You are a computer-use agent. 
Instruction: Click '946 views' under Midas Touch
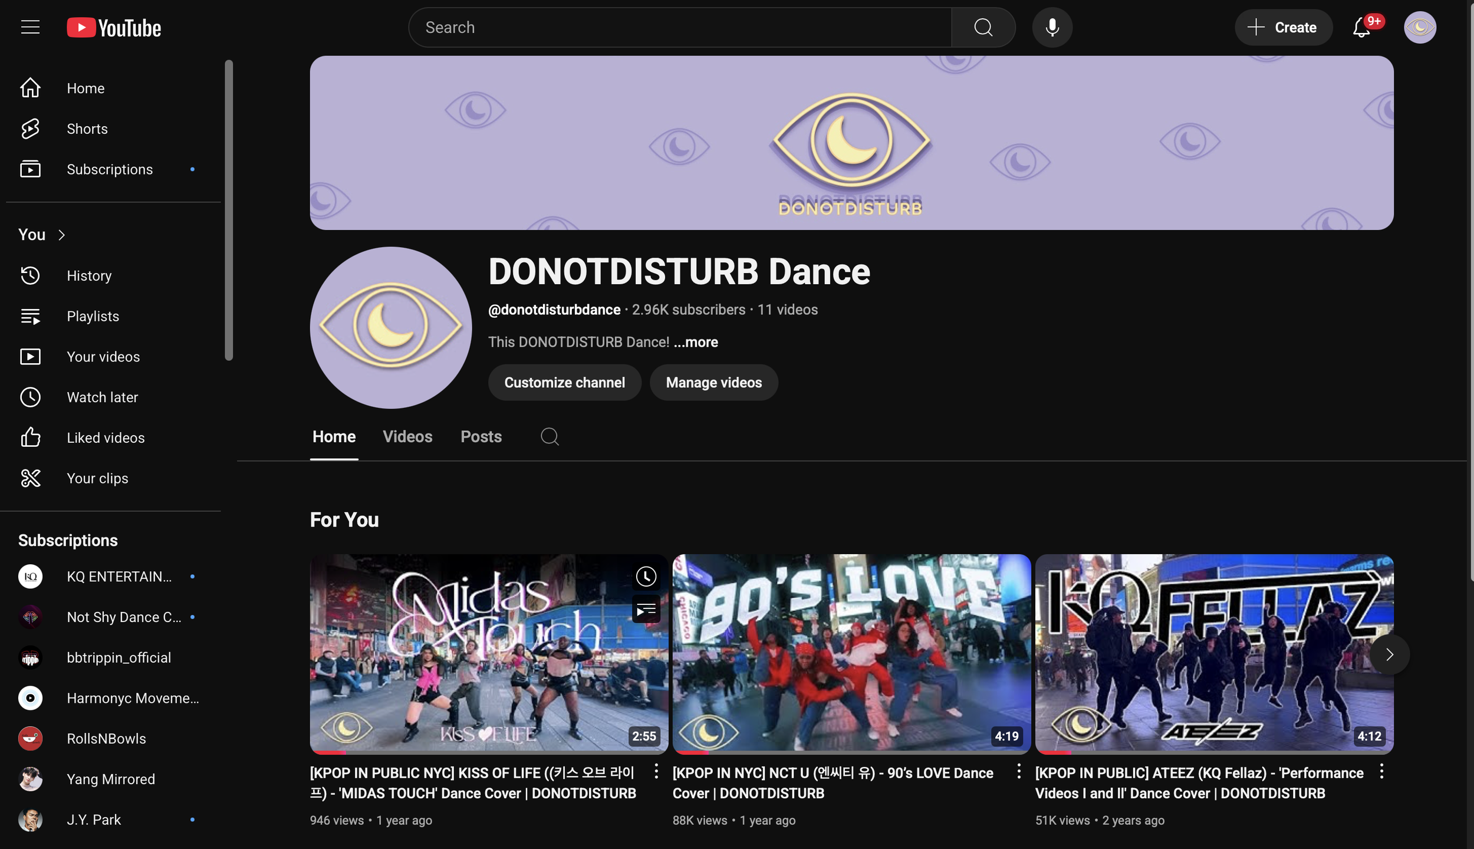(337, 821)
